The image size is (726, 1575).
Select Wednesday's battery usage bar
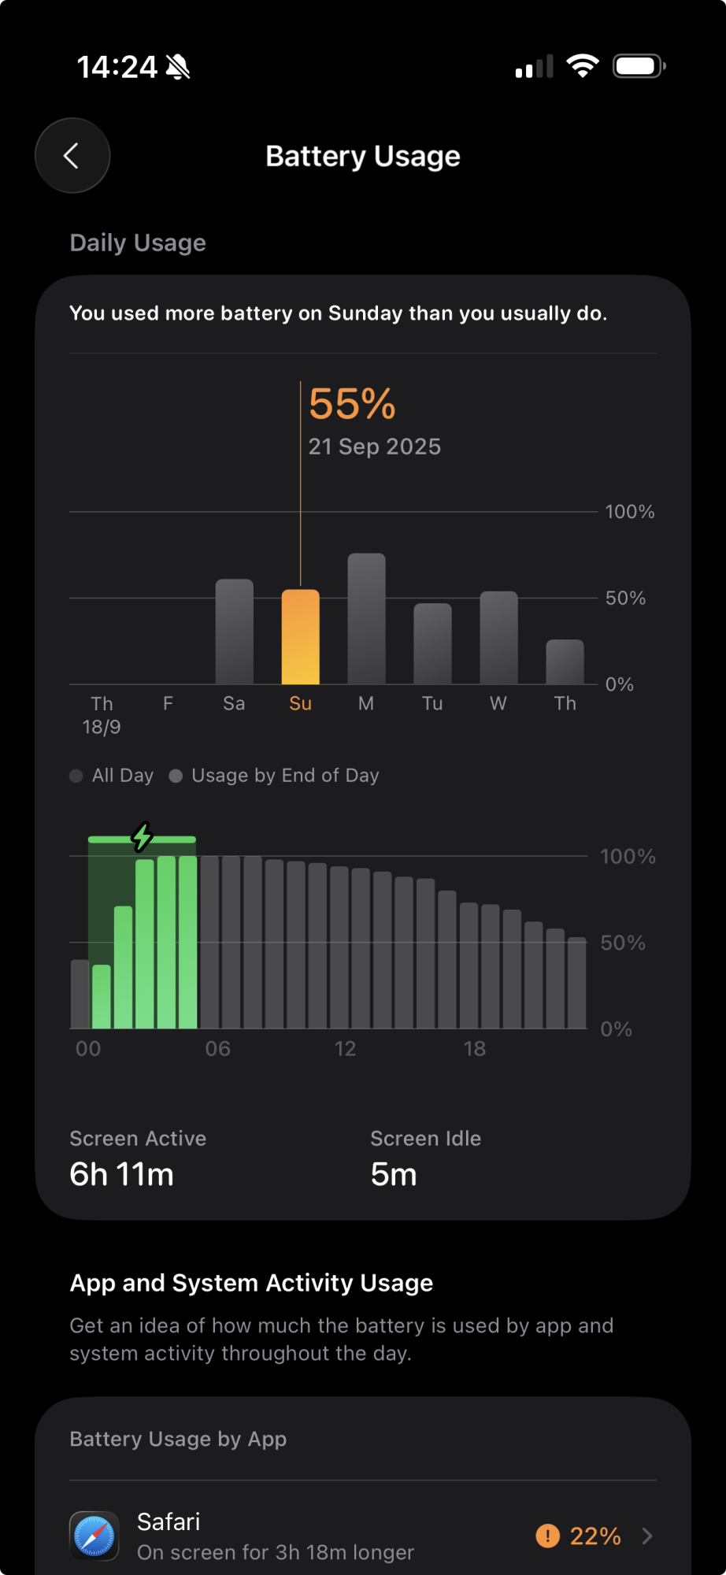coord(498,638)
